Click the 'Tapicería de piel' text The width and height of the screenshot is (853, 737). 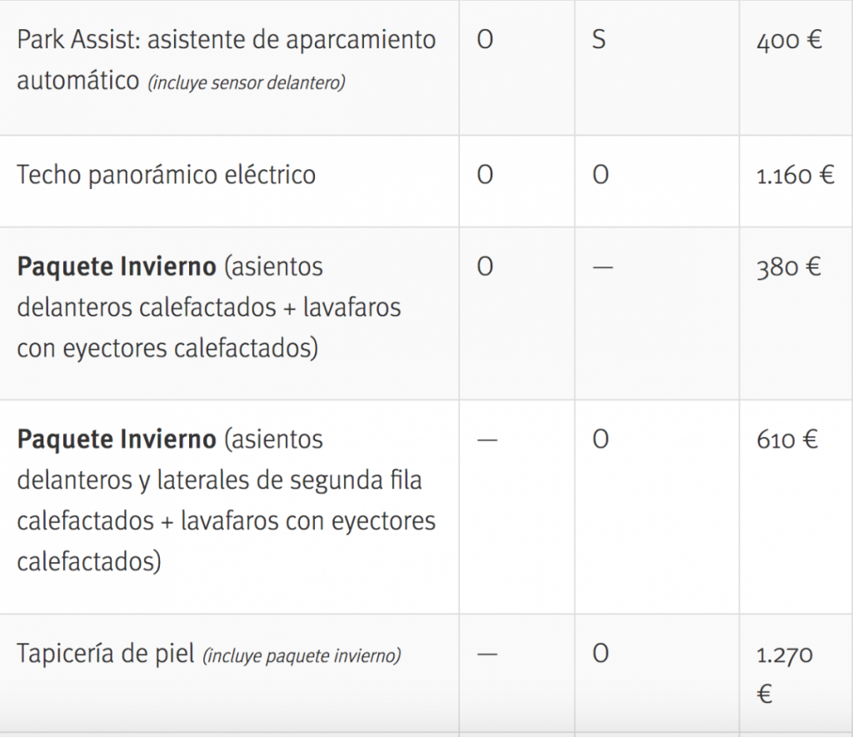104,655
